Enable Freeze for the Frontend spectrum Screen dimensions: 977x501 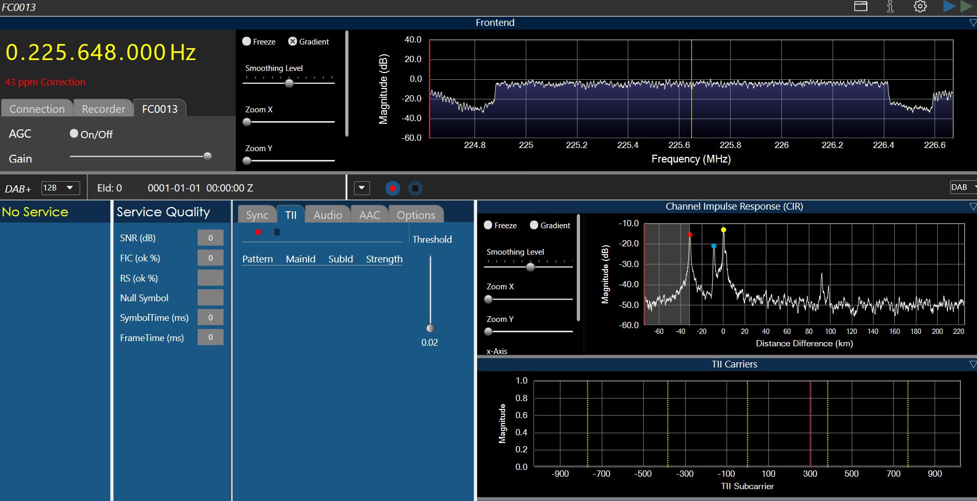(247, 41)
